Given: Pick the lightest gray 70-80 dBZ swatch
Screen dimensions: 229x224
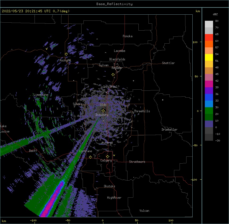Looking at the screenshot, I should tap(209, 24).
